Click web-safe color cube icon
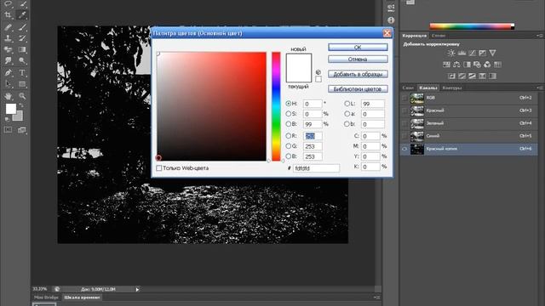 coord(318,72)
